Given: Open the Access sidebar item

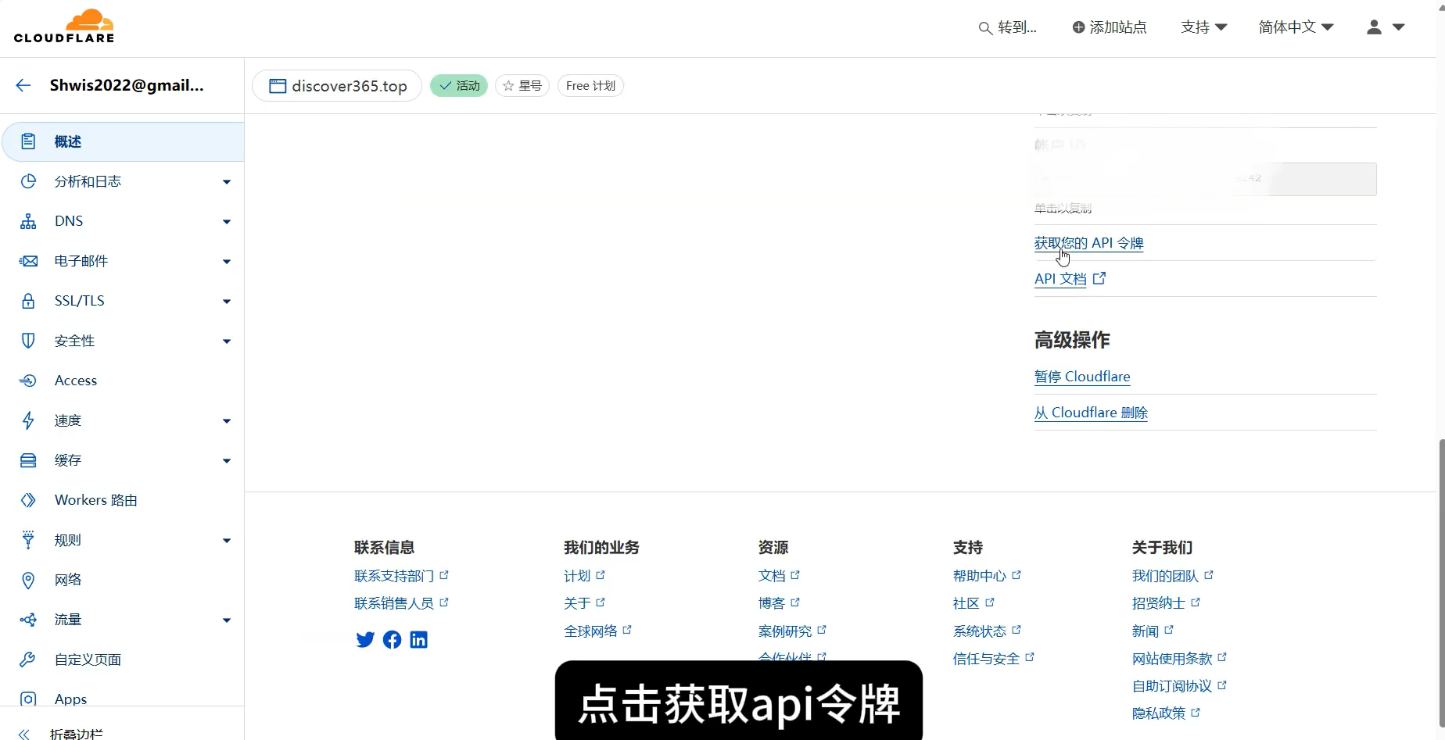Looking at the screenshot, I should (x=123, y=381).
